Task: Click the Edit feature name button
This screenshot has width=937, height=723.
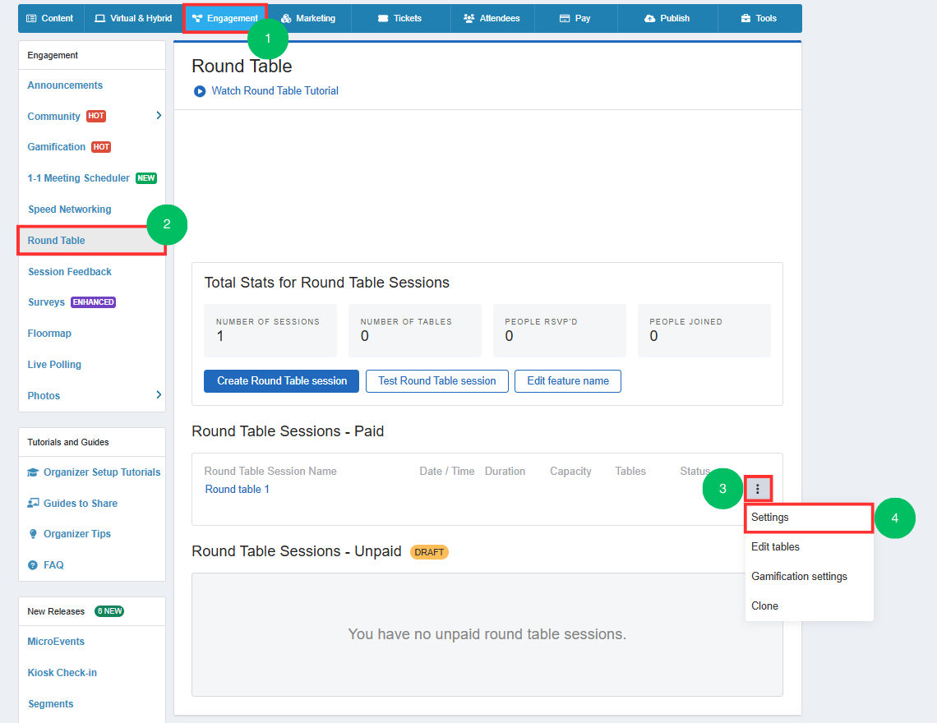Action: pyautogui.click(x=568, y=381)
